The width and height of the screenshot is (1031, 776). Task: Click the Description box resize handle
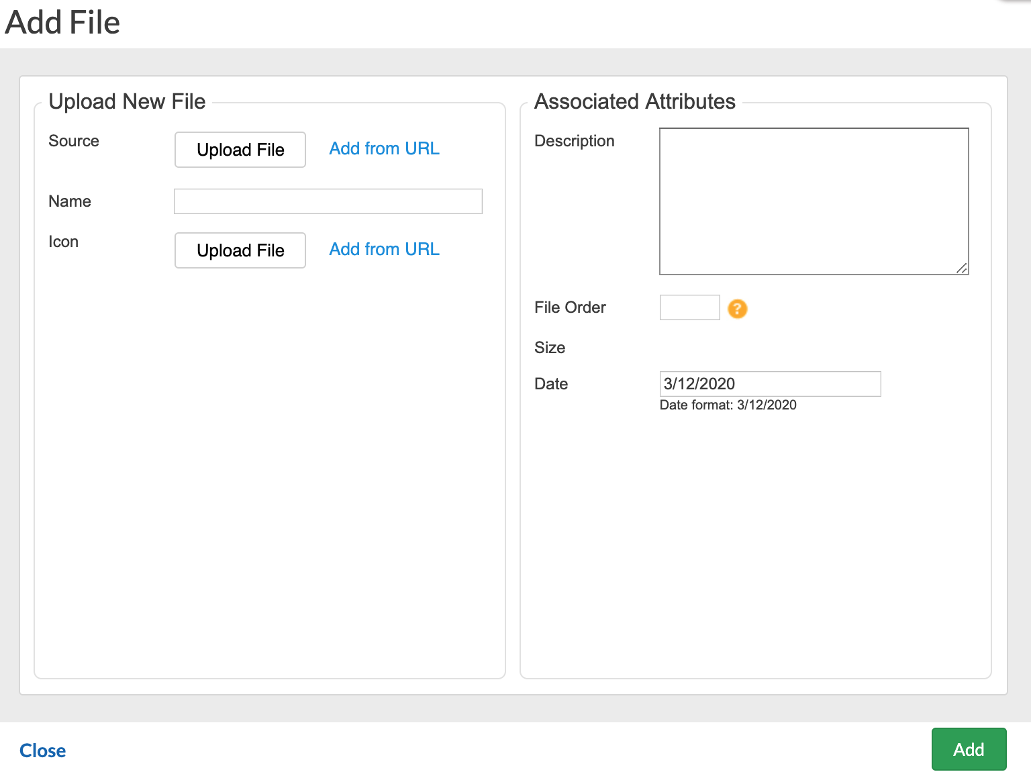[962, 269]
